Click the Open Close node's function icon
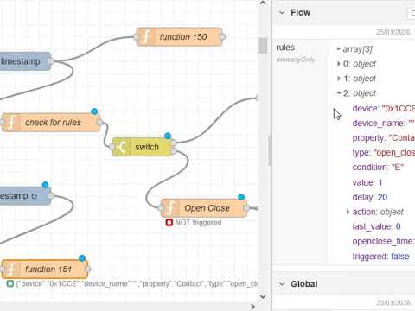Screen dimensions: 415x311 170,208
